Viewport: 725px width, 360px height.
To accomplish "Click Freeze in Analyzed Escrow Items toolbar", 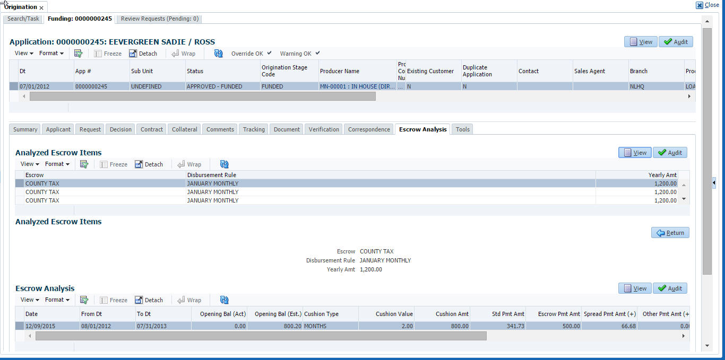I will point(114,164).
